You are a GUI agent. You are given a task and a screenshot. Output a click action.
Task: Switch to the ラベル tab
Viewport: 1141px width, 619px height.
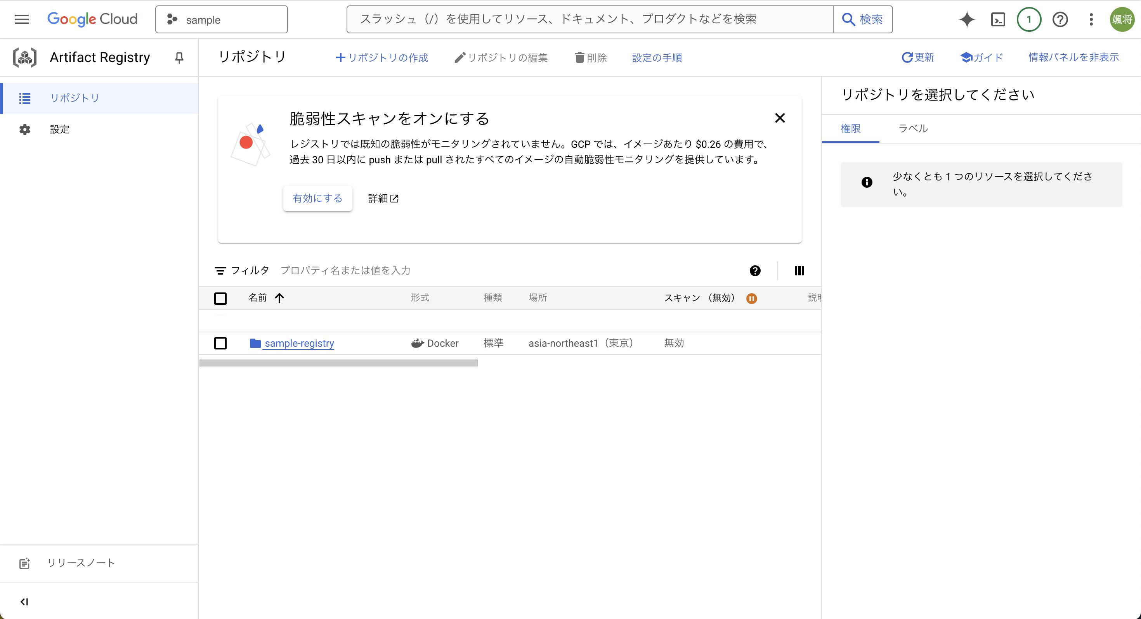[913, 128]
